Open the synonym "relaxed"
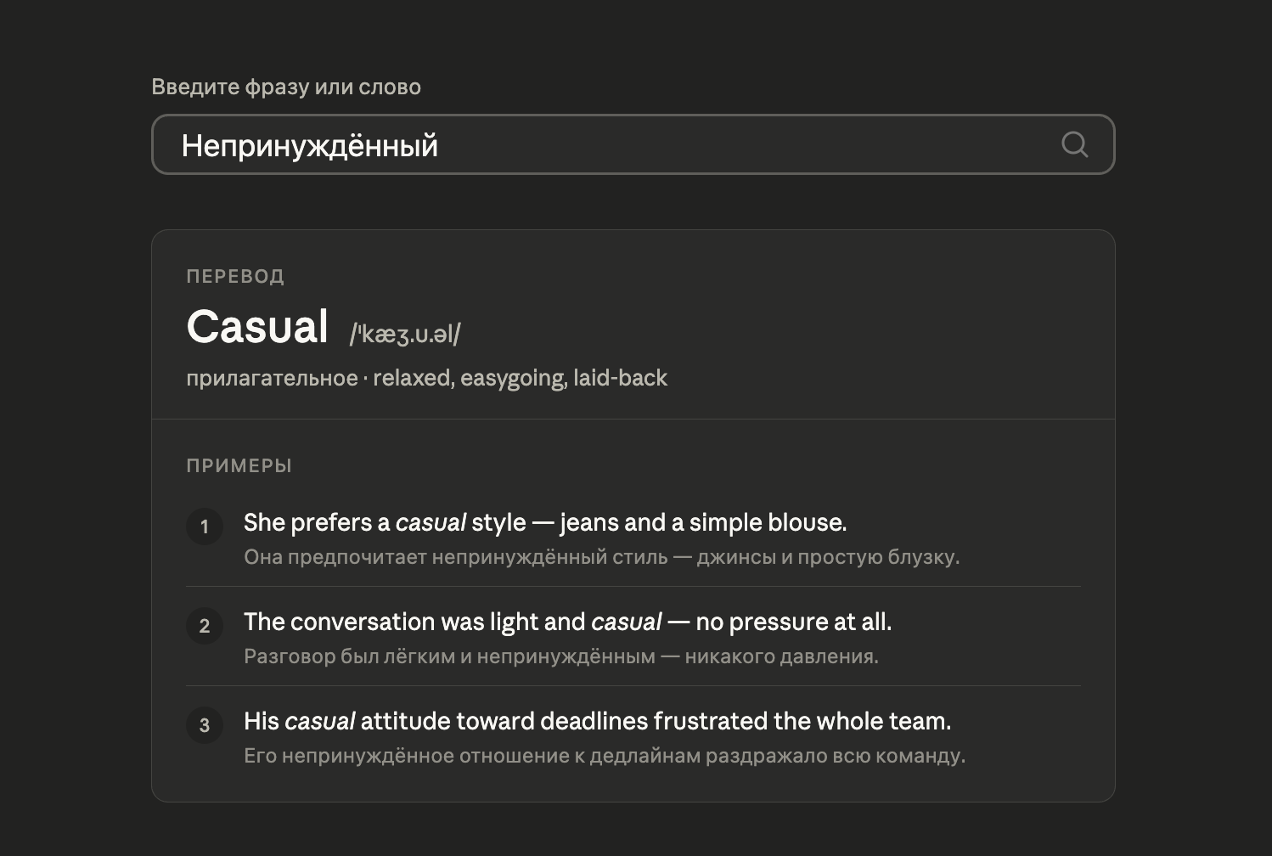1272x856 pixels. tap(412, 378)
